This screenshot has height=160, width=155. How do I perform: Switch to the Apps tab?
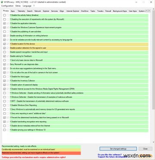13,11
